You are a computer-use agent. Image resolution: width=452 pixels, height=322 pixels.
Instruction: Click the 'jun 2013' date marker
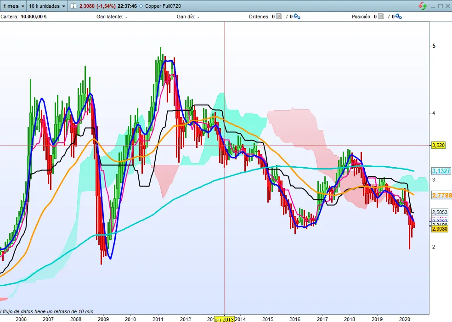click(224, 319)
